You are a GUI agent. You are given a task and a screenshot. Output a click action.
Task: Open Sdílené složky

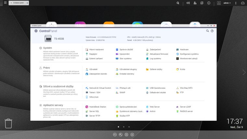(x=154, y=69)
